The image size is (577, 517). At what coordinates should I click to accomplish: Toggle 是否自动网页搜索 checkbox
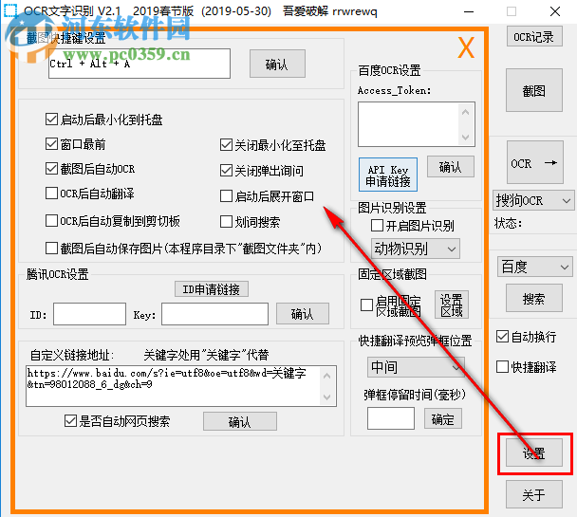pos(70,421)
